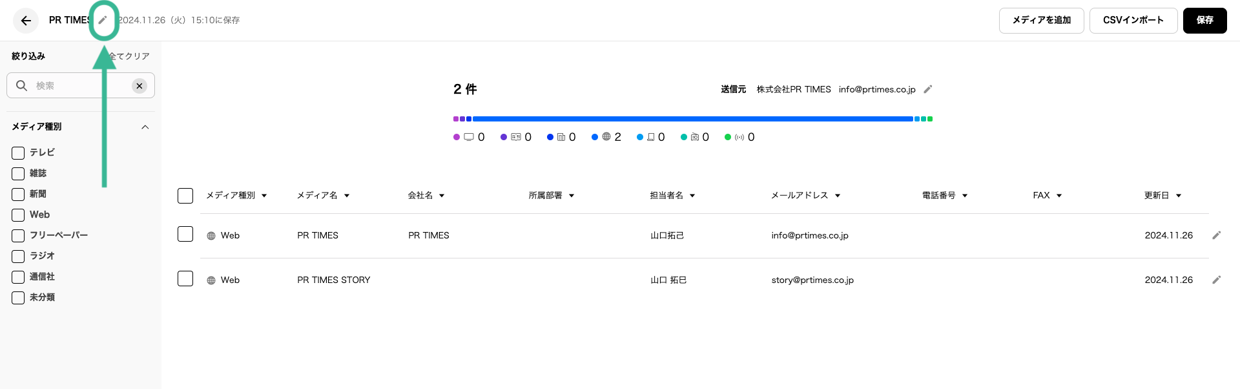Screen dimensions: 1240x389
Task: Go back with the left arrow icon
Action: tap(26, 21)
